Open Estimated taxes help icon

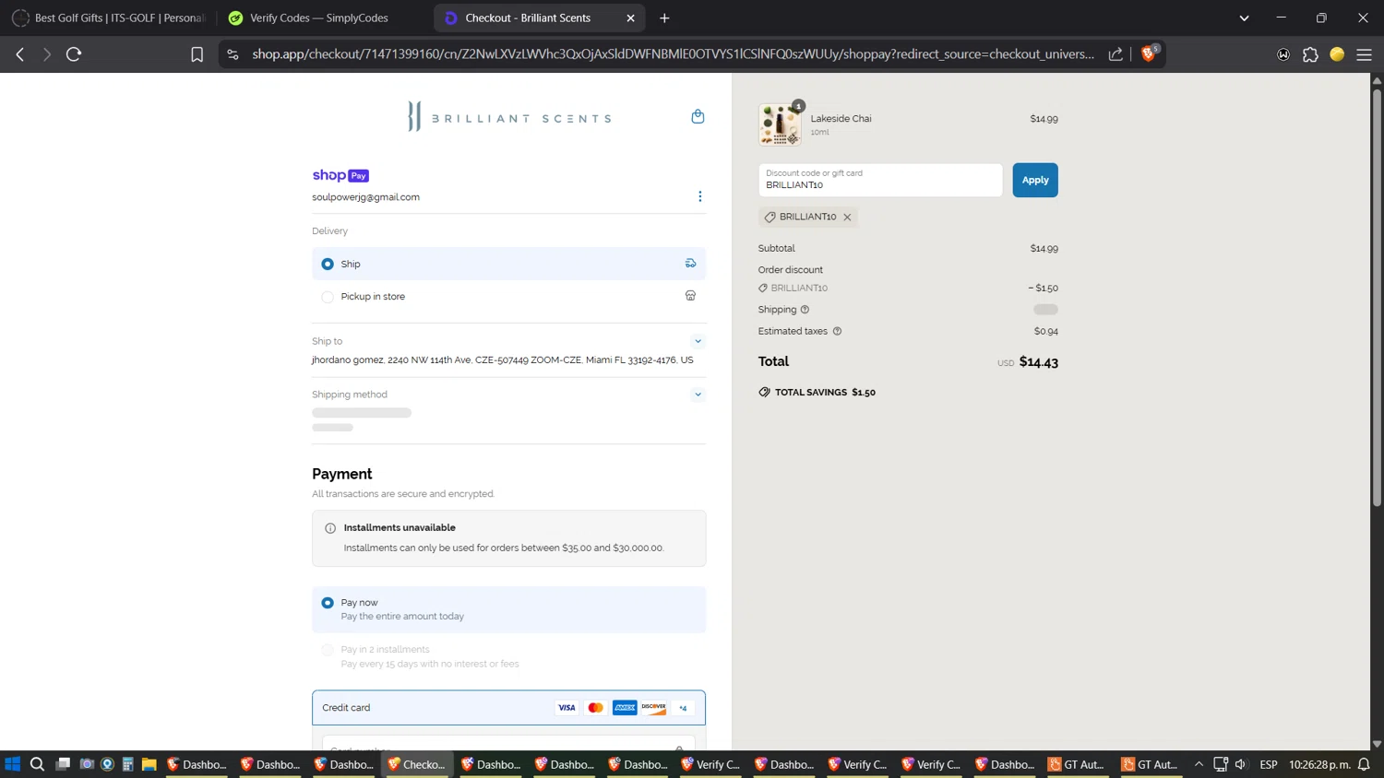coord(837,331)
